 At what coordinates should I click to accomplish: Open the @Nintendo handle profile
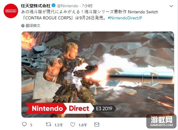(68, 6)
